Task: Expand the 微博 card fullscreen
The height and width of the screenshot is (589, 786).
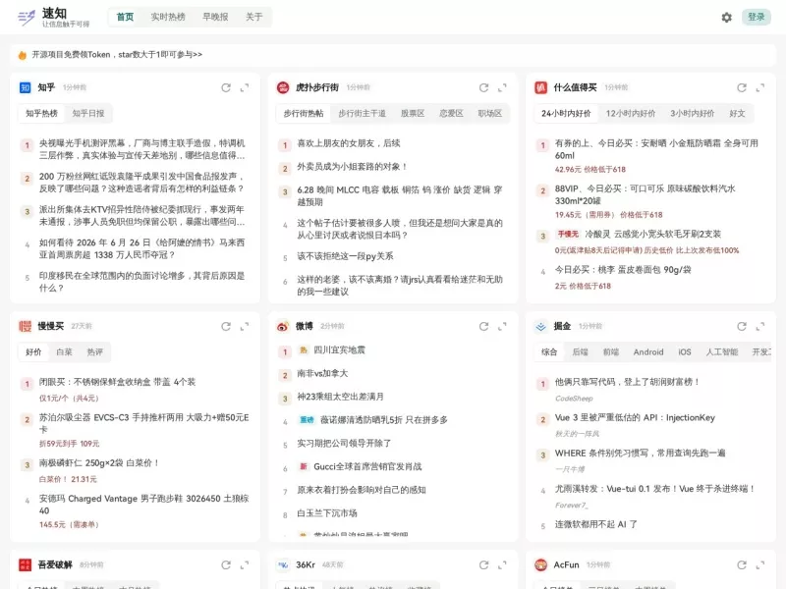Action: point(502,327)
